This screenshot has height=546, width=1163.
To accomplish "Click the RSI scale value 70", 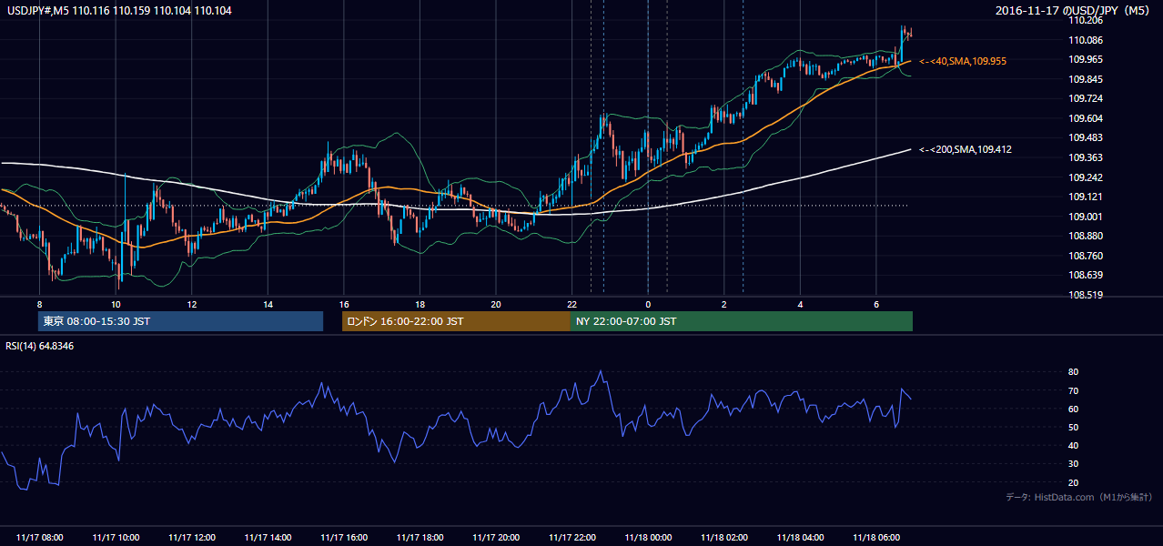I will click(x=1073, y=390).
